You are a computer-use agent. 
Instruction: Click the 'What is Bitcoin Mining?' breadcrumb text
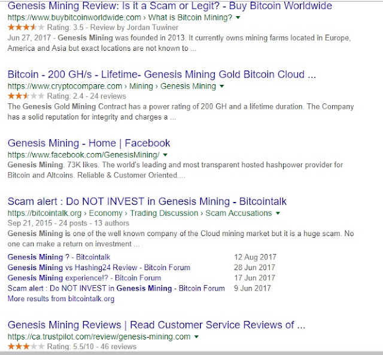tap(190, 17)
